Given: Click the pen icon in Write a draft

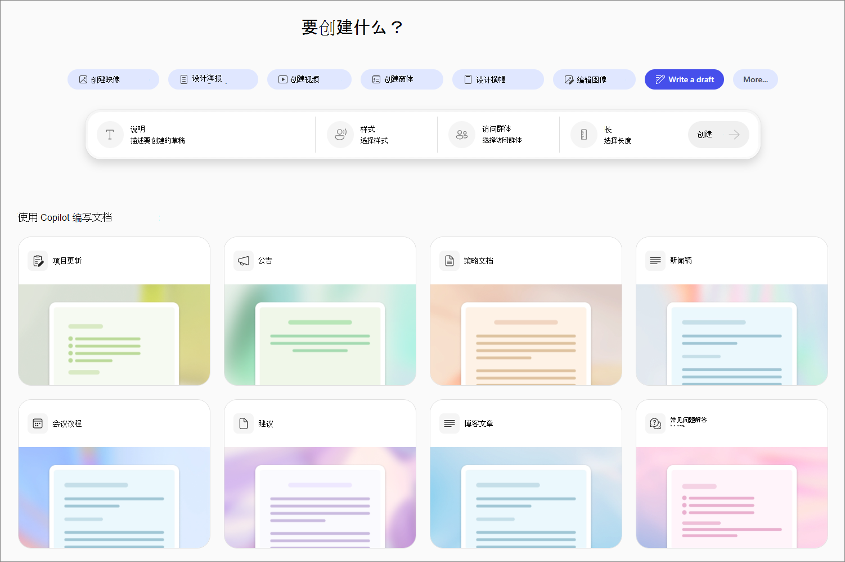Looking at the screenshot, I should [660, 79].
